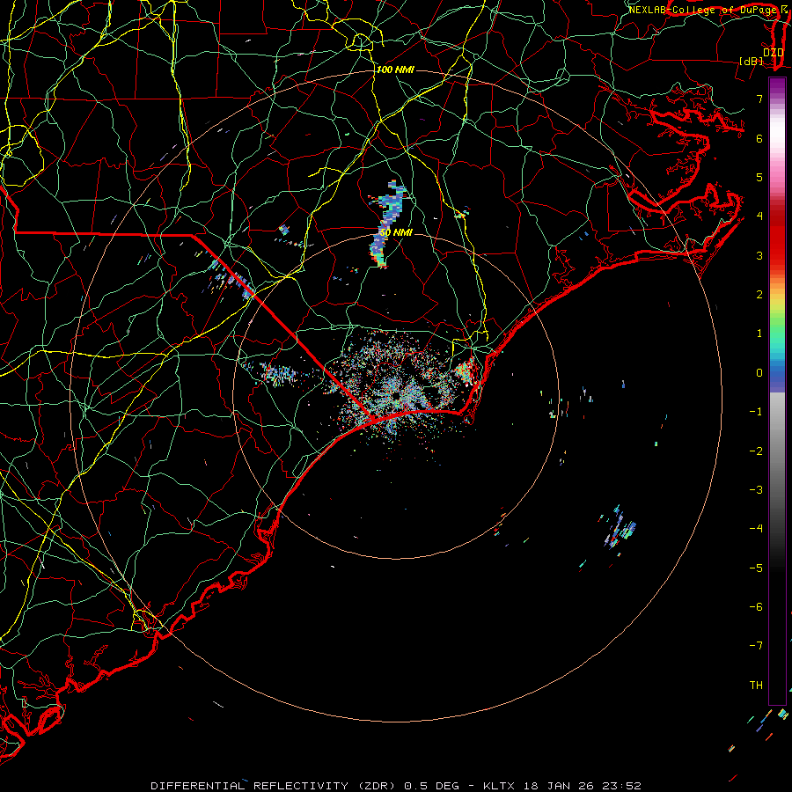Click the 6 value on the color scale
The height and width of the screenshot is (792, 792).
[759, 138]
